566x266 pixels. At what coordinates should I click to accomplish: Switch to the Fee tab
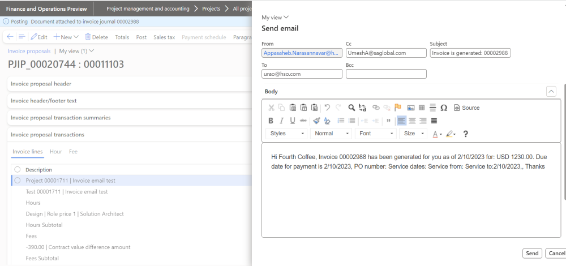(x=73, y=152)
